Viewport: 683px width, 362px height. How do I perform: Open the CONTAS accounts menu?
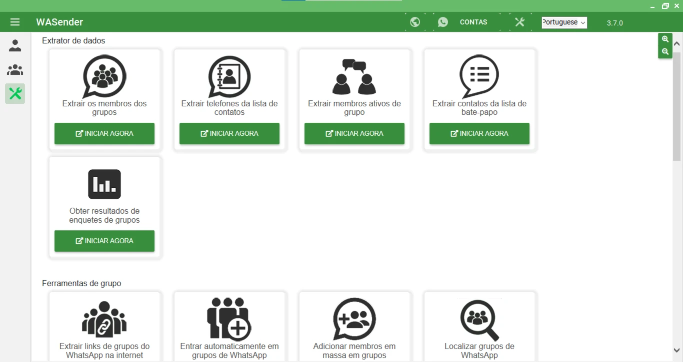pos(473,22)
